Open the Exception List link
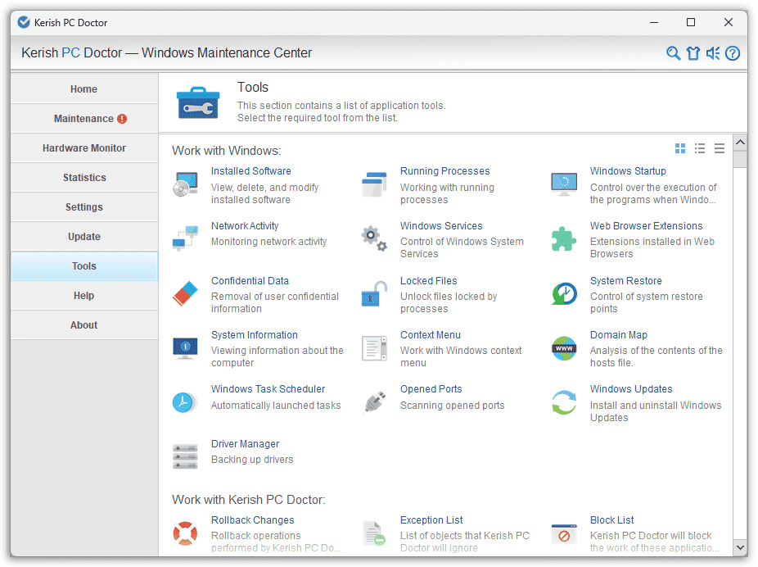The width and height of the screenshot is (758, 567). pos(431,520)
